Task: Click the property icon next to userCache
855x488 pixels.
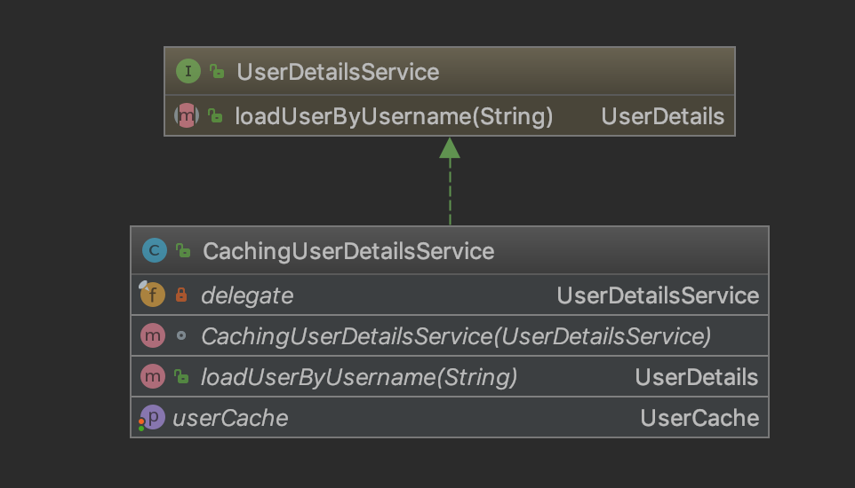Action: click(x=153, y=418)
